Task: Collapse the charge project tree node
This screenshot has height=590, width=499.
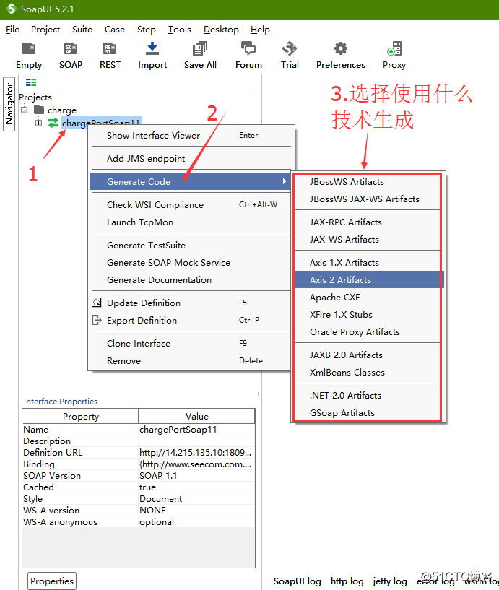Action: tap(24, 110)
